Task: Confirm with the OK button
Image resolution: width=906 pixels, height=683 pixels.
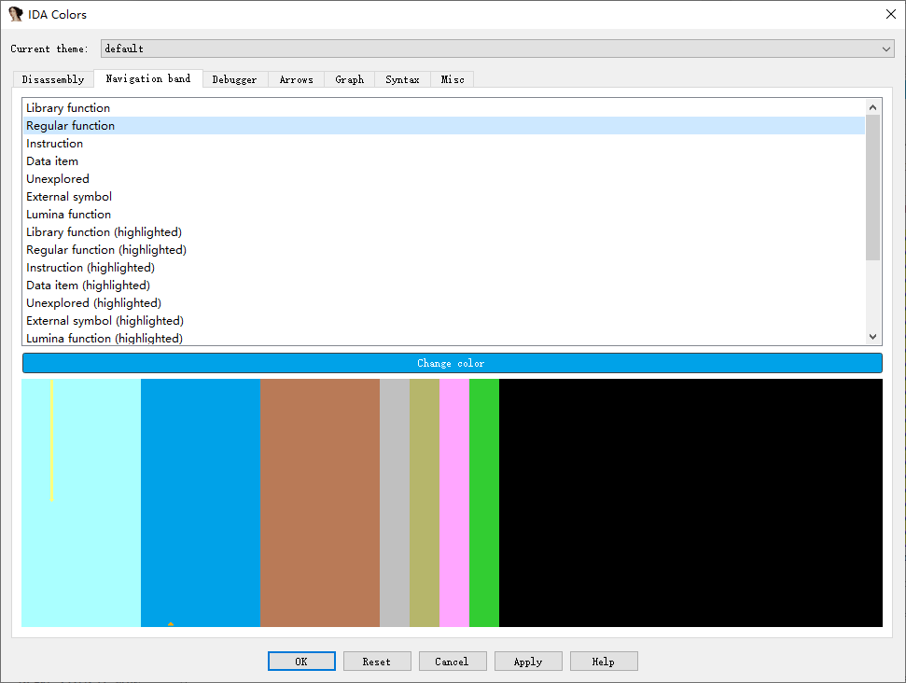Action: (301, 662)
